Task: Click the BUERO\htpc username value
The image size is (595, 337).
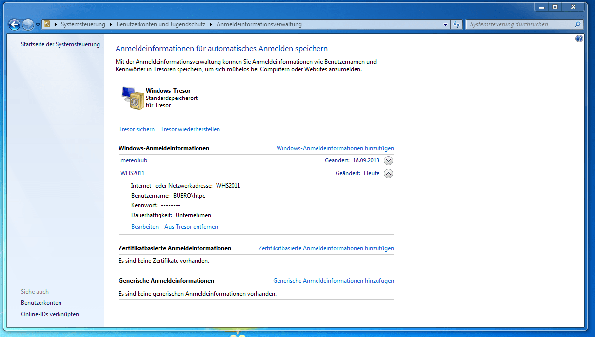Action: [x=189, y=196]
